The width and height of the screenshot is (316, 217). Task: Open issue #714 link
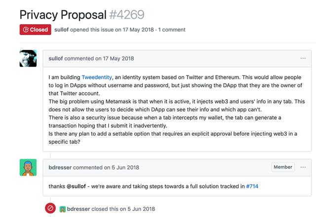pos(252,186)
